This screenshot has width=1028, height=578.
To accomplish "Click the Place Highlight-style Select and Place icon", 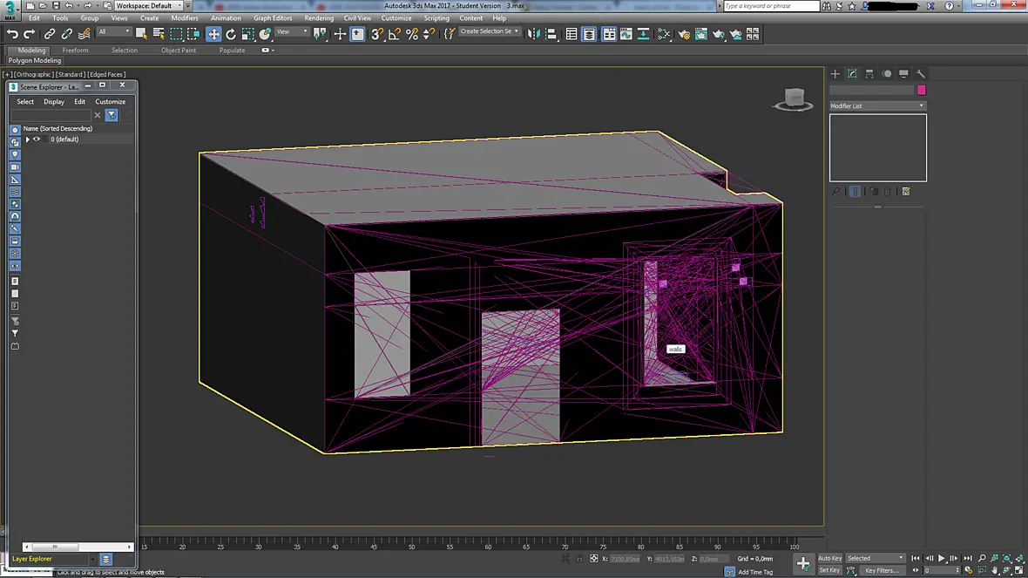I will coord(265,34).
